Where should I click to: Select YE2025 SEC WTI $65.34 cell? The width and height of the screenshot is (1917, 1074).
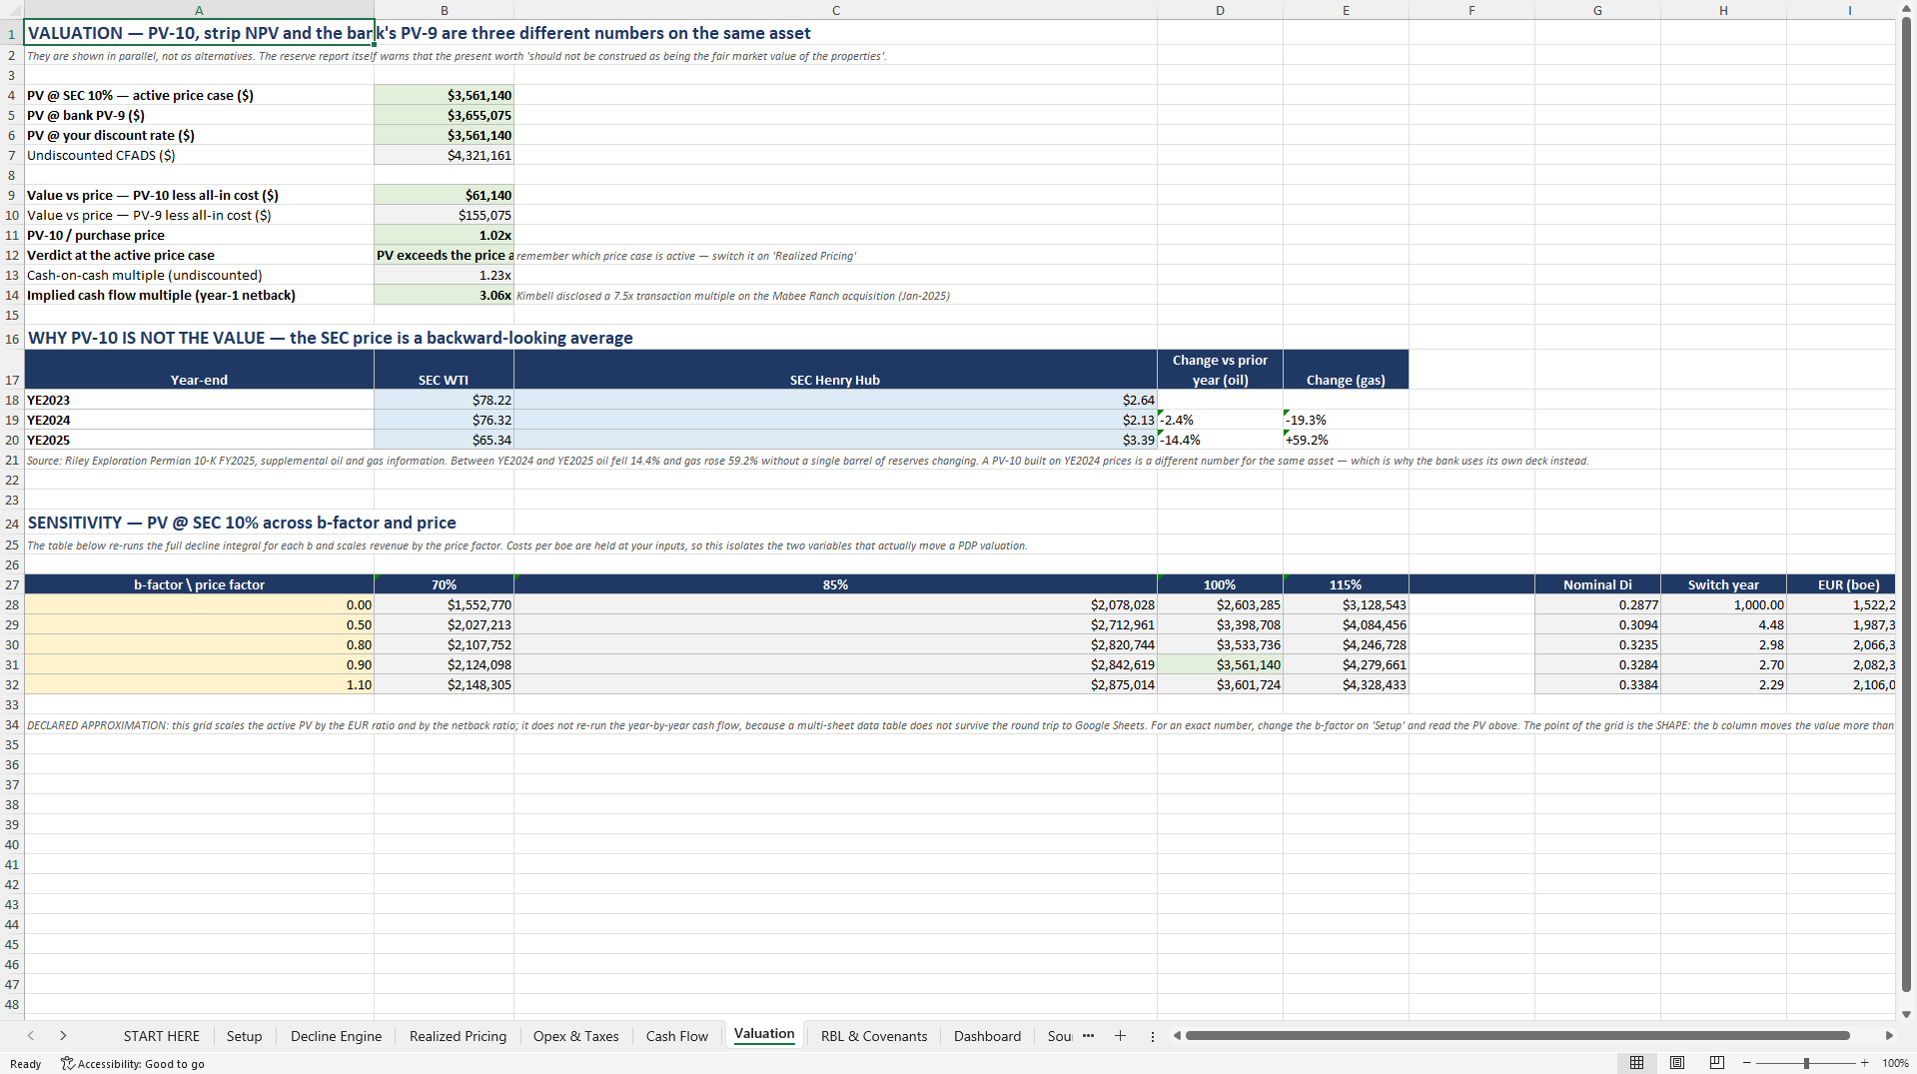point(444,440)
